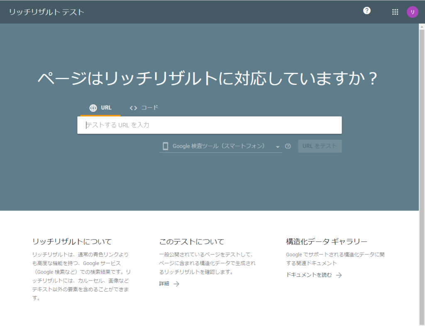Switch to the URL tab label
The image size is (425, 326).
pos(106,108)
